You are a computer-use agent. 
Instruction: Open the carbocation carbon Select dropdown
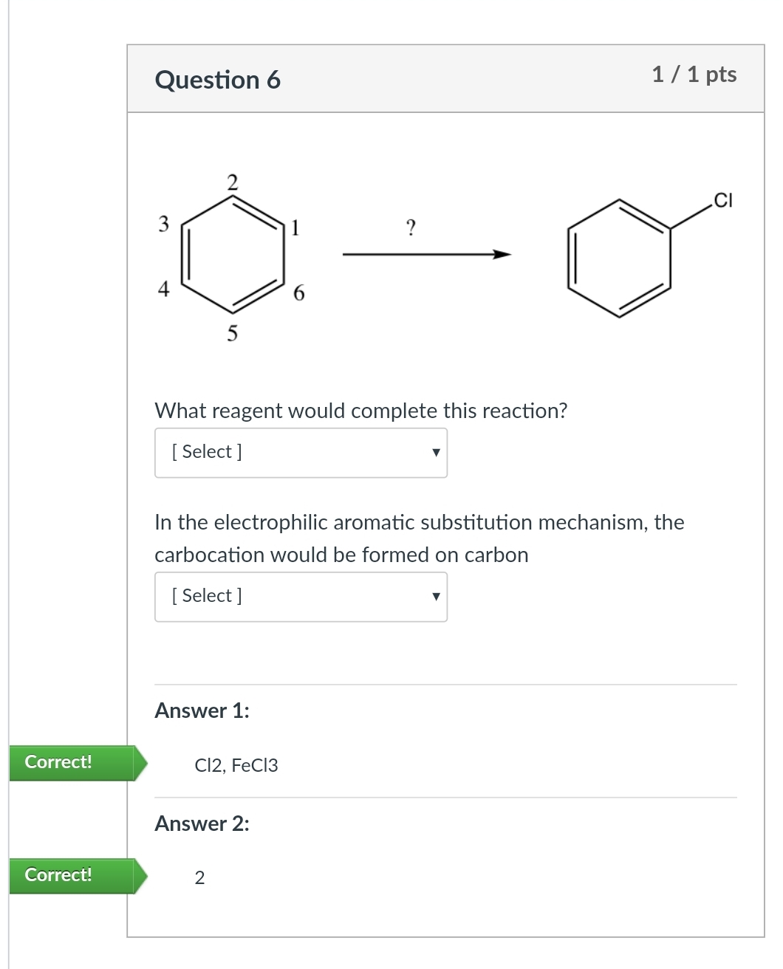pyautogui.click(x=301, y=597)
